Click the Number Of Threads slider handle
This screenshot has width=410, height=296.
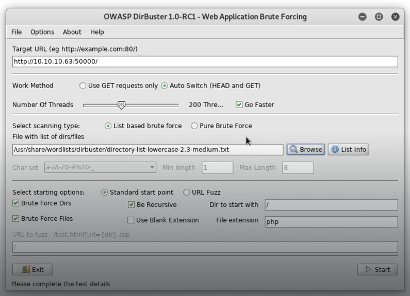[121, 105]
